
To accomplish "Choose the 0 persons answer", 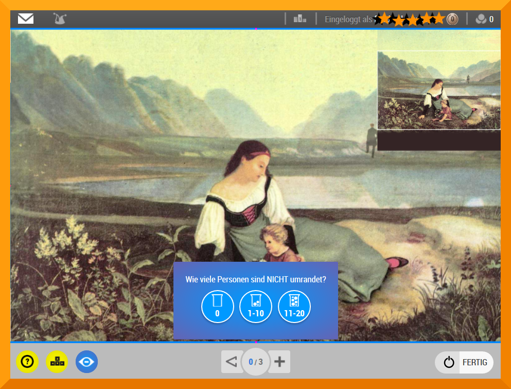I will pos(217,307).
